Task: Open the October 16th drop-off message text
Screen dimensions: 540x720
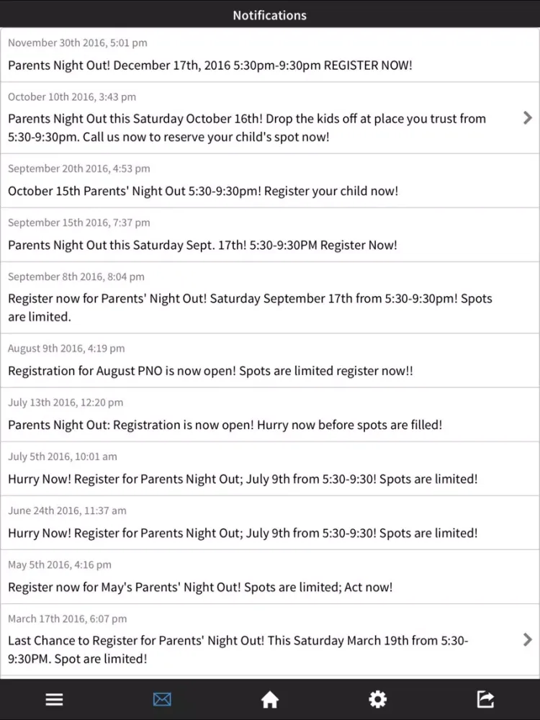Action: (x=246, y=127)
